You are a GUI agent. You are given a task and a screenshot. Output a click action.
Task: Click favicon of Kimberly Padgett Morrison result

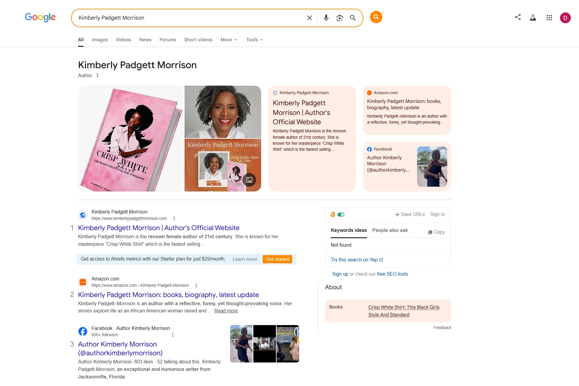pos(83,215)
